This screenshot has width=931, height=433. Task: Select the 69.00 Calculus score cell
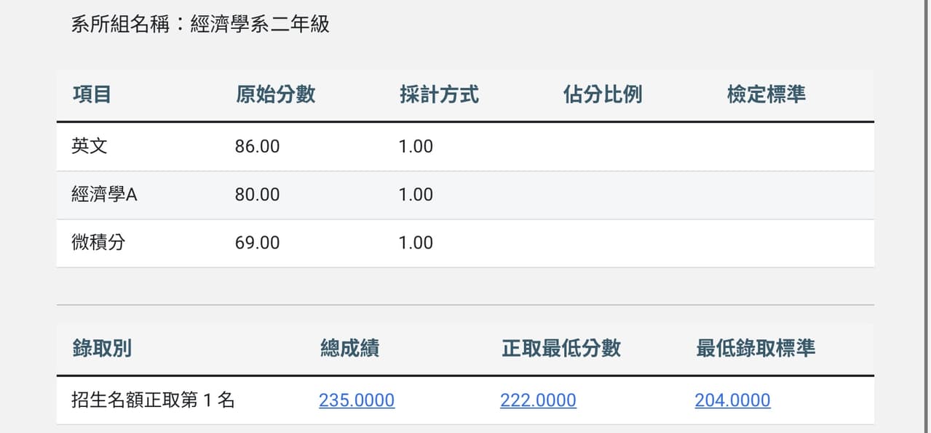tap(257, 243)
